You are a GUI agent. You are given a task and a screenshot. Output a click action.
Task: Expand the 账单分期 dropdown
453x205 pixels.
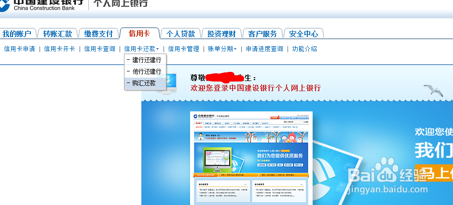click(222, 49)
